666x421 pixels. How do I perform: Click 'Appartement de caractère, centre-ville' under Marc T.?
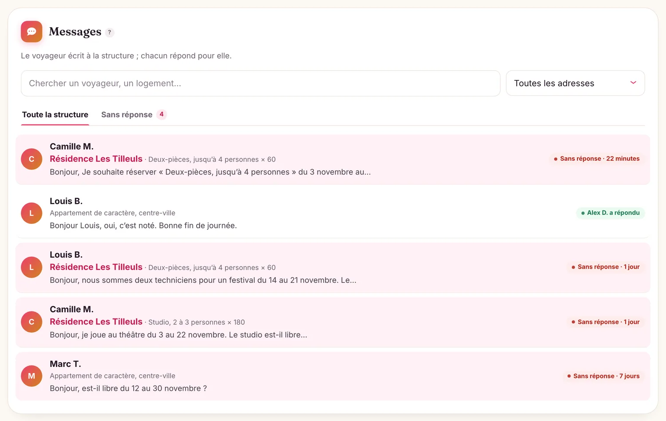(x=112, y=376)
